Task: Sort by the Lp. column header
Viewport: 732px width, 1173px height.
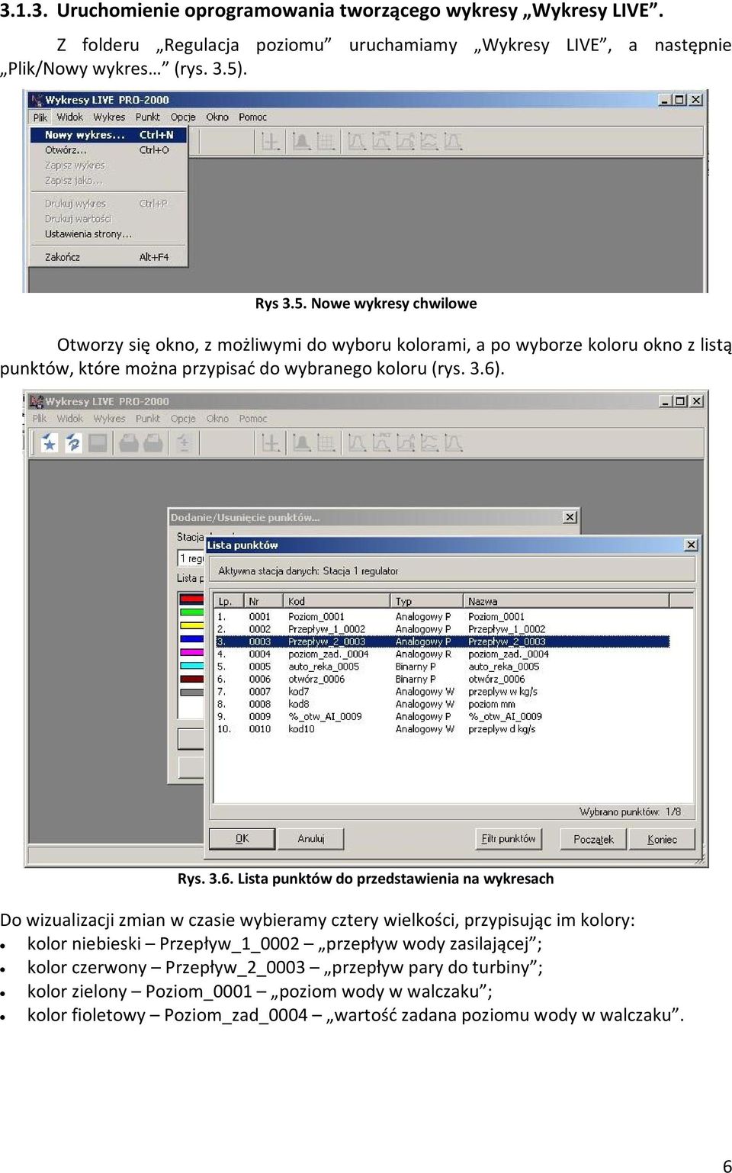Action: 229,601
